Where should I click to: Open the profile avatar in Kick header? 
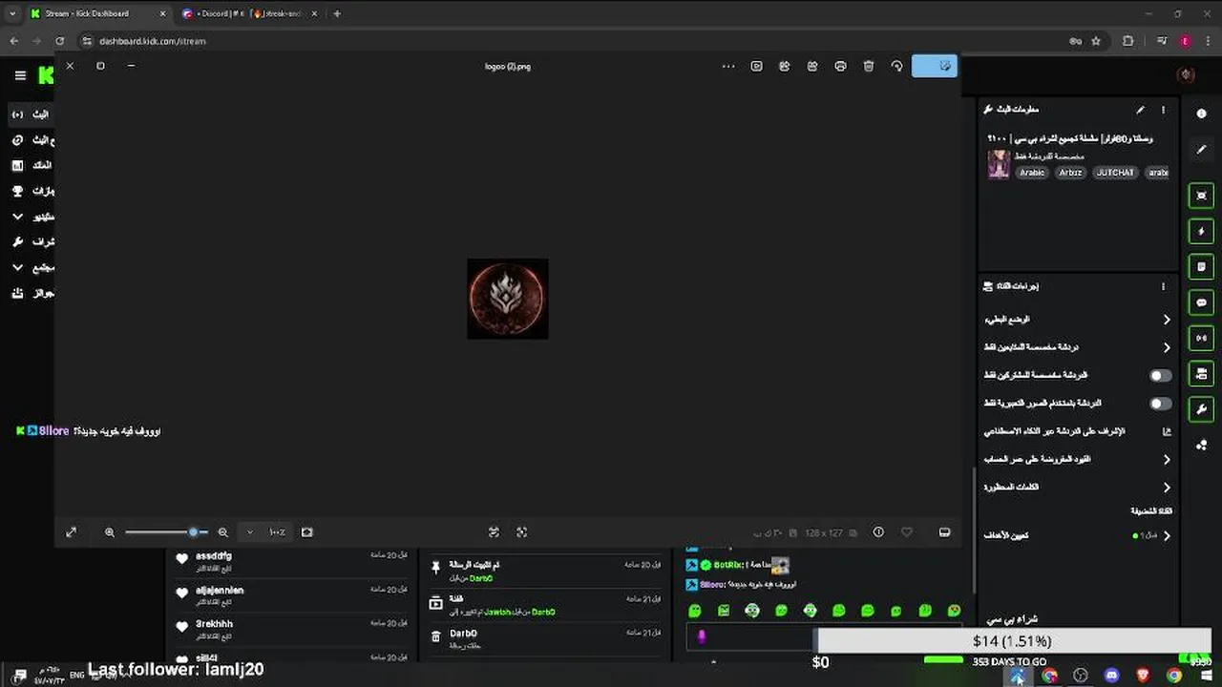(1187, 75)
